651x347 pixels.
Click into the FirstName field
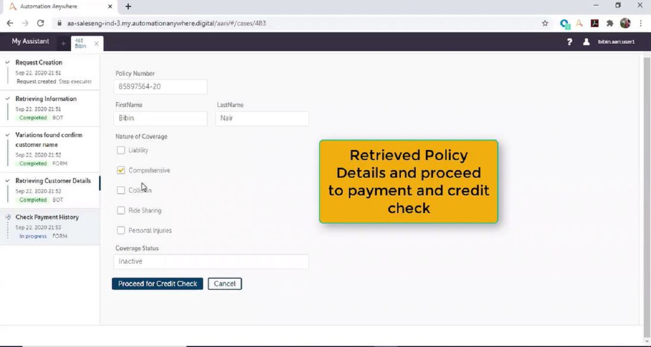tap(161, 118)
